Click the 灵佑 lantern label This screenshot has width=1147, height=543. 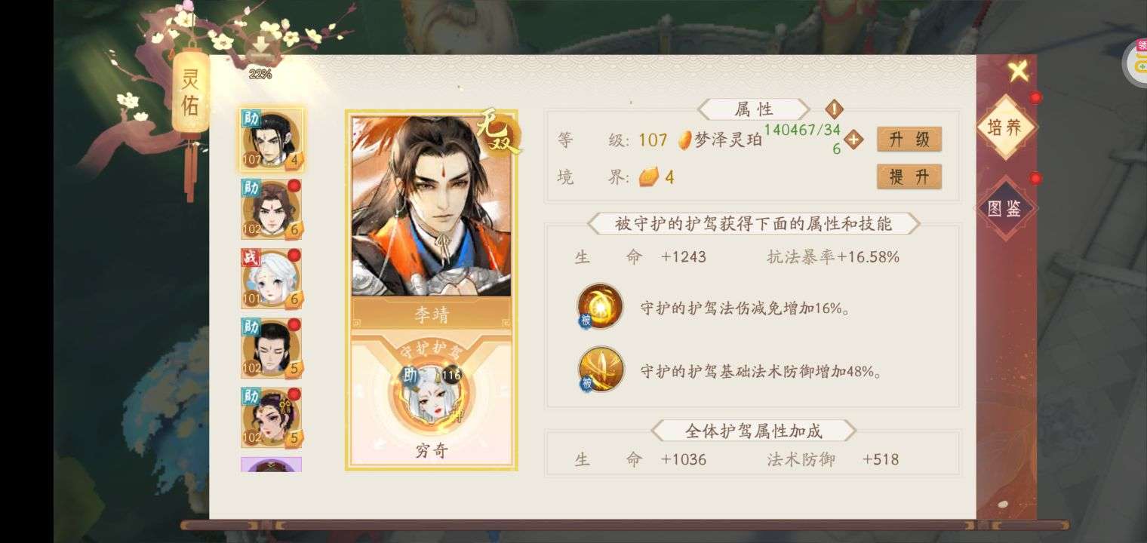pos(190,92)
